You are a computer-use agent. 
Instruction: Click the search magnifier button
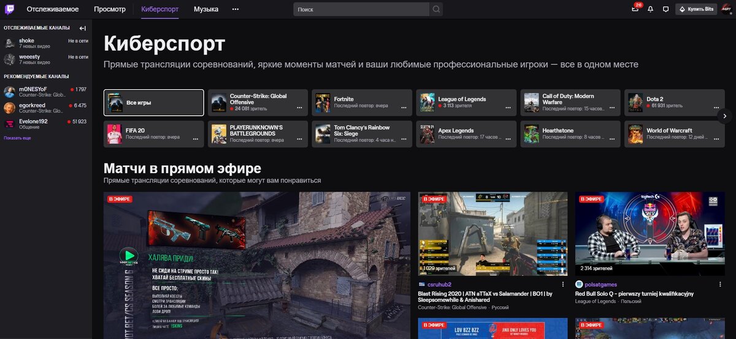(436, 9)
